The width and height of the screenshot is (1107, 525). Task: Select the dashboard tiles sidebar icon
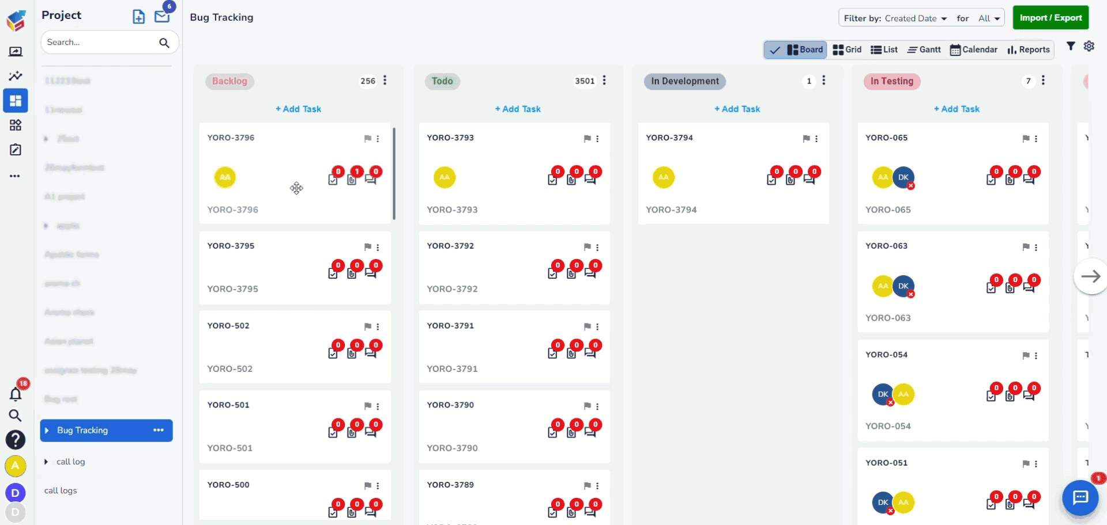coord(16,101)
